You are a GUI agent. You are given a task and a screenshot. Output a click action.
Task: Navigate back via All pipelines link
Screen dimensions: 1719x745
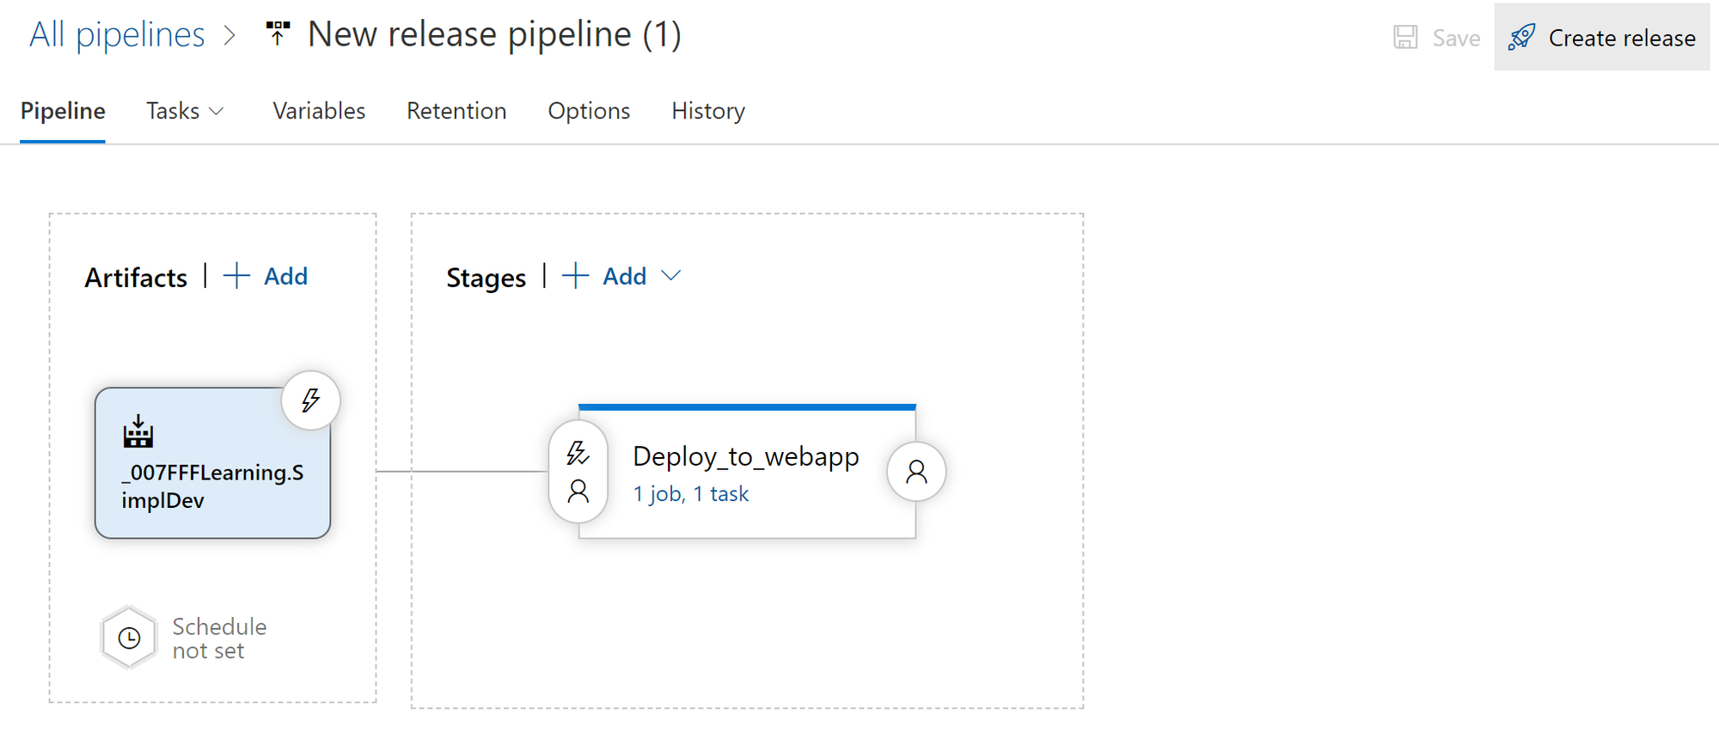click(117, 34)
